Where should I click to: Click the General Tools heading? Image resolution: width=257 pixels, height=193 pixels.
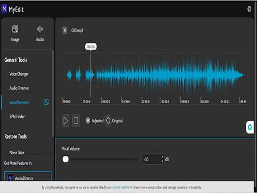[x=16, y=60]
